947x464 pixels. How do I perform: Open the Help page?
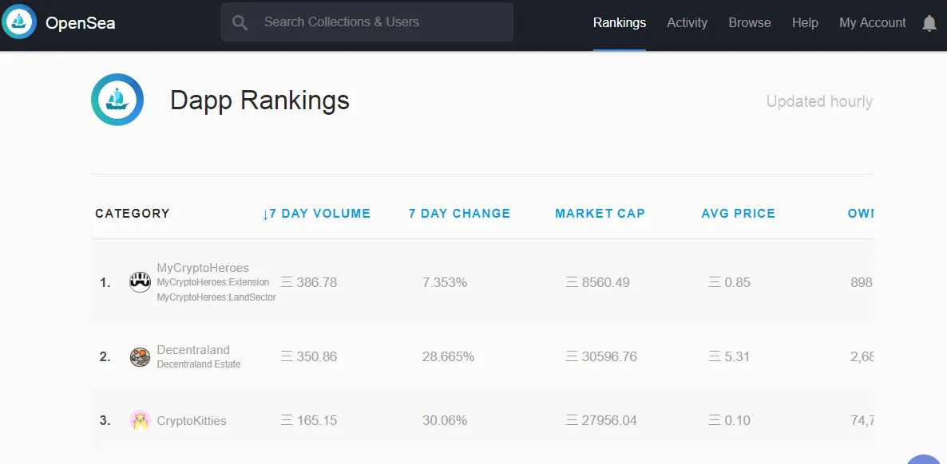point(805,23)
